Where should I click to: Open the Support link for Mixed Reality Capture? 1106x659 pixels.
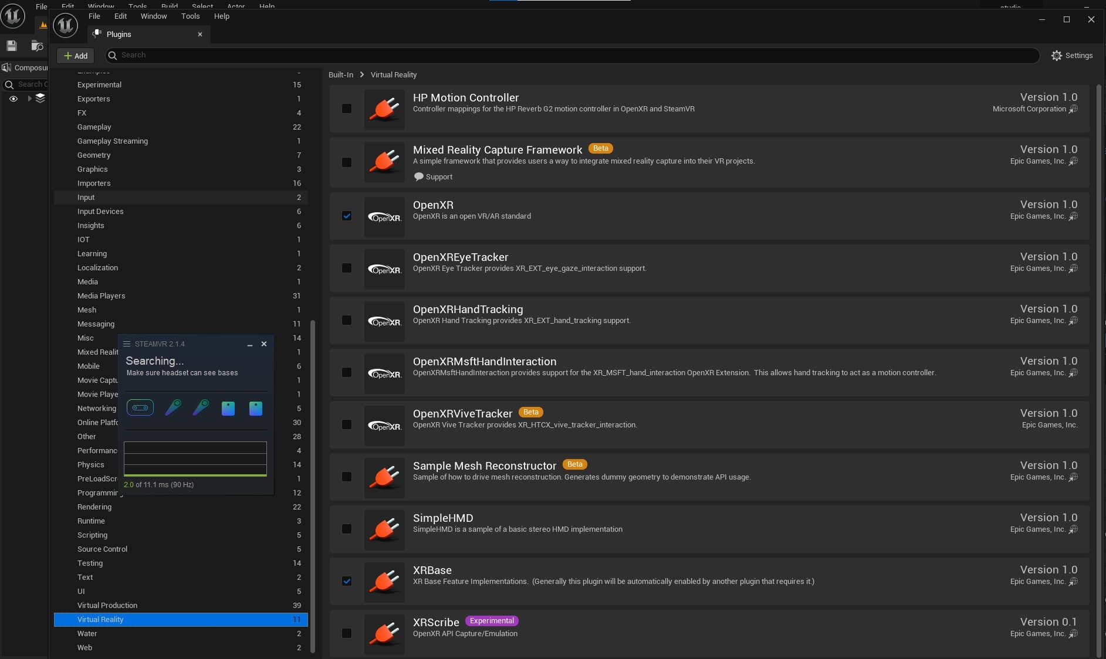(433, 177)
